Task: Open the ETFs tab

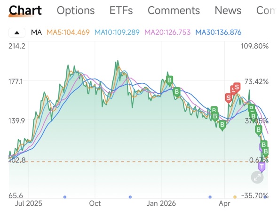Action: tap(121, 10)
